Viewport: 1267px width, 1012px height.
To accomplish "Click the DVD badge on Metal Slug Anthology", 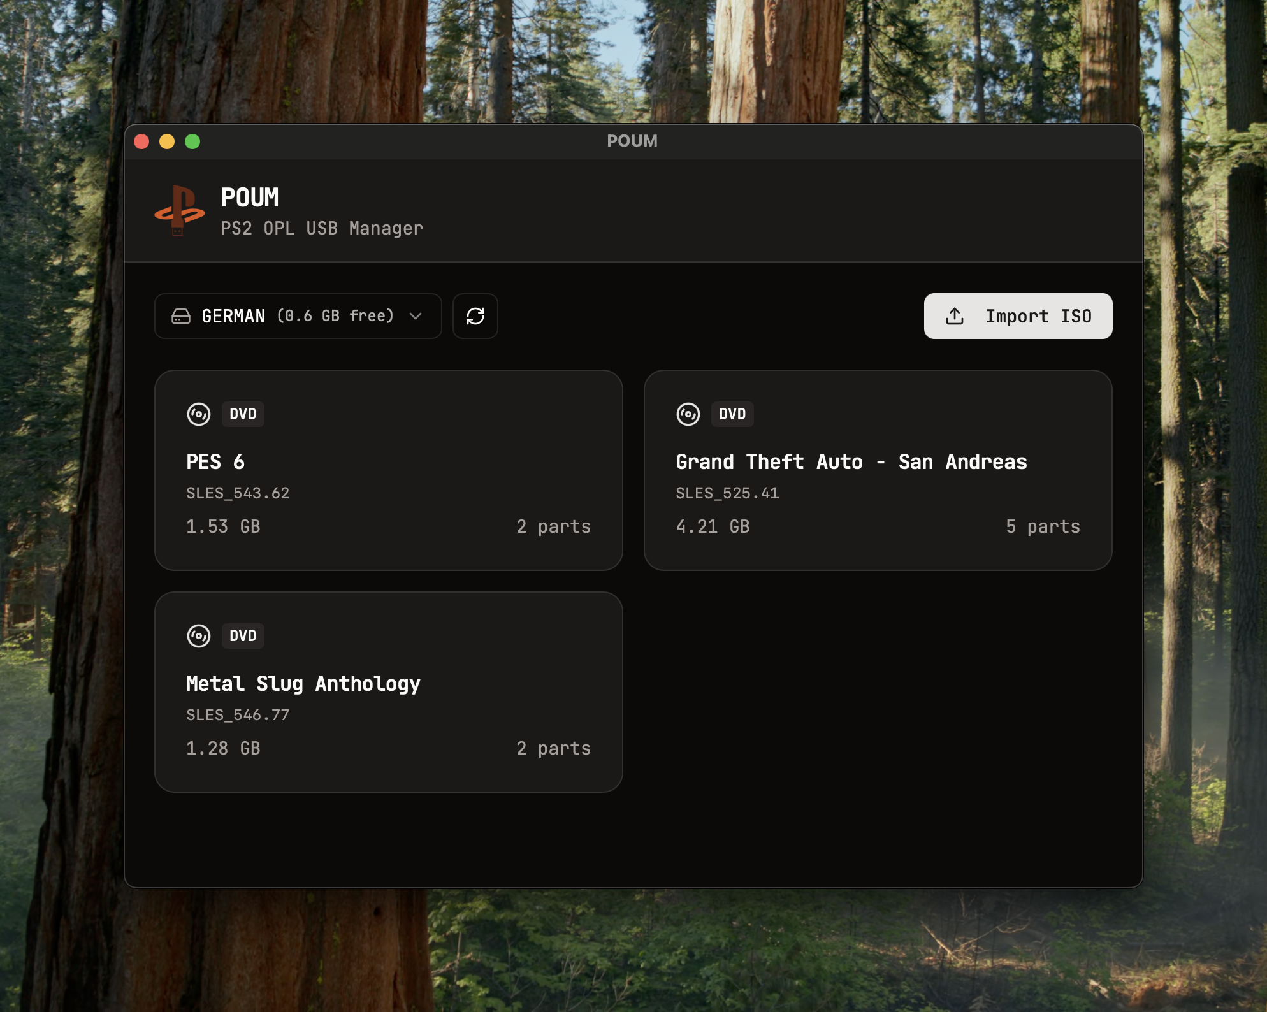I will (243, 636).
